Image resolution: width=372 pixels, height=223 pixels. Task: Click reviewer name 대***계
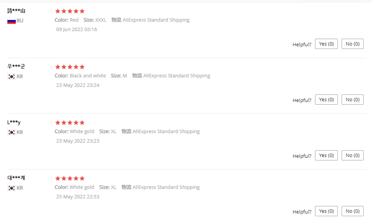tap(16, 178)
